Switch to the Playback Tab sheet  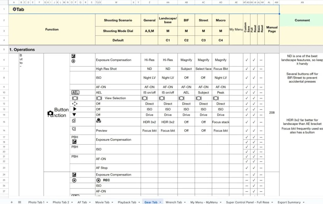click(127, 202)
